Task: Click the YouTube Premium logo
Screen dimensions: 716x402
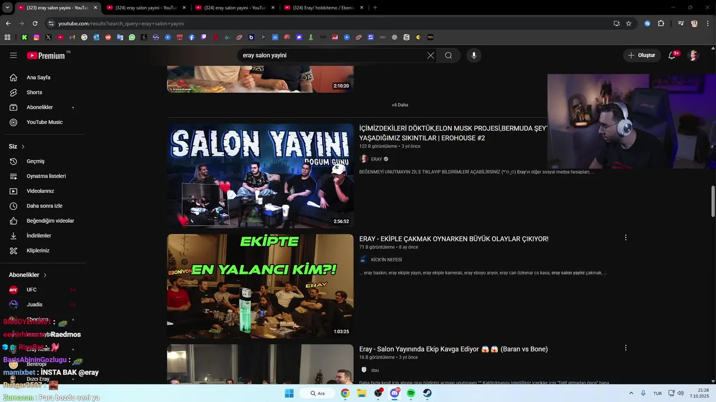Action: pos(46,55)
